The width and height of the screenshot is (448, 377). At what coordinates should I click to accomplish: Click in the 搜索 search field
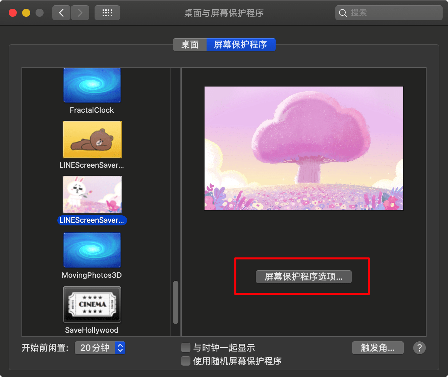click(x=389, y=13)
